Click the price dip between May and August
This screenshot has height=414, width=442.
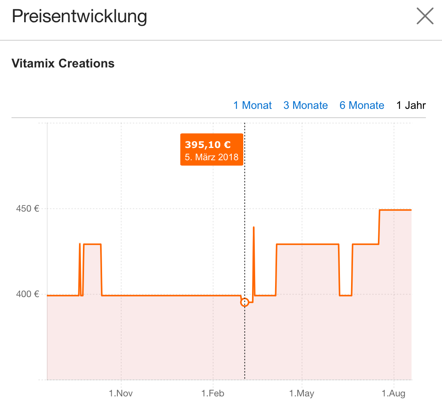click(x=346, y=295)
